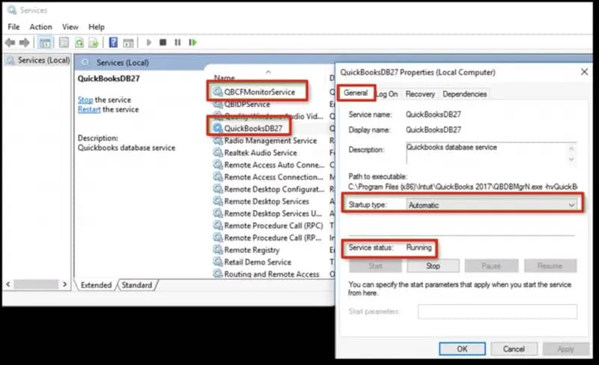Click the Back arrow in toolbar
599x365 pixels.
[x=10, y=43]
